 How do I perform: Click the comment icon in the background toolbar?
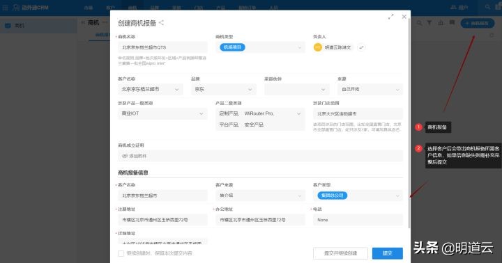point(452,23)
